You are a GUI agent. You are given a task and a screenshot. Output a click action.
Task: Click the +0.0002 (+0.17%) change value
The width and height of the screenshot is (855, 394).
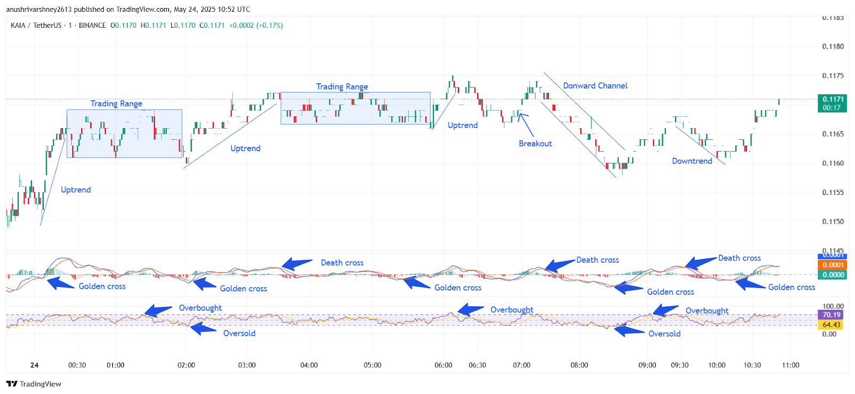click(256, 25)
